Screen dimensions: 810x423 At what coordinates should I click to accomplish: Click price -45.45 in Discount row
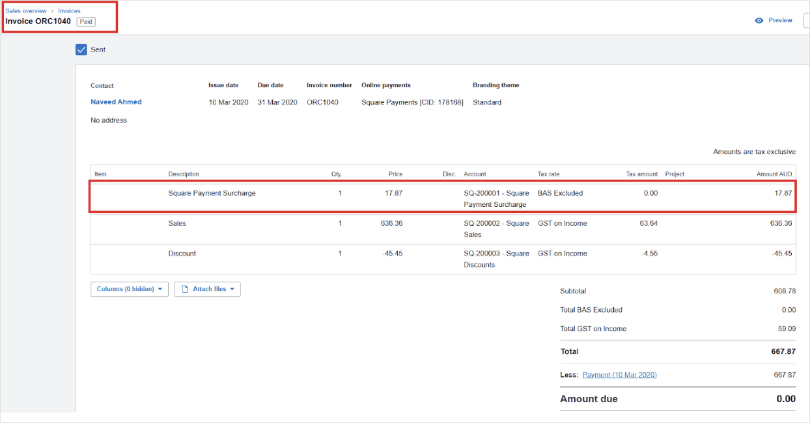[x=393, y=253]
